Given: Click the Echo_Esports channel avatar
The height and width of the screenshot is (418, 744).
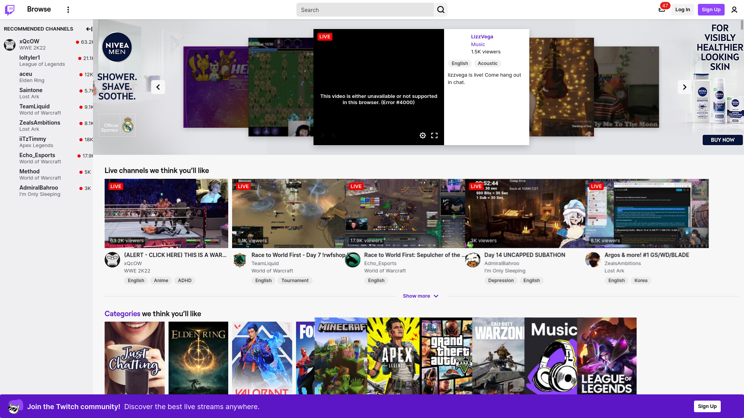Looking at the screenshot, I should tap(353, 260).
